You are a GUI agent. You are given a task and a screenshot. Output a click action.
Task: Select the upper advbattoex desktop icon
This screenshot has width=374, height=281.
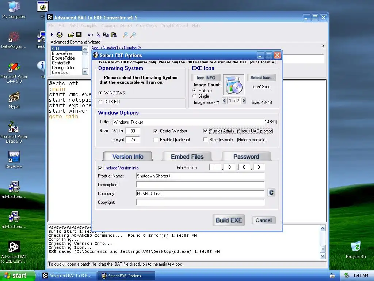point(14,190)
